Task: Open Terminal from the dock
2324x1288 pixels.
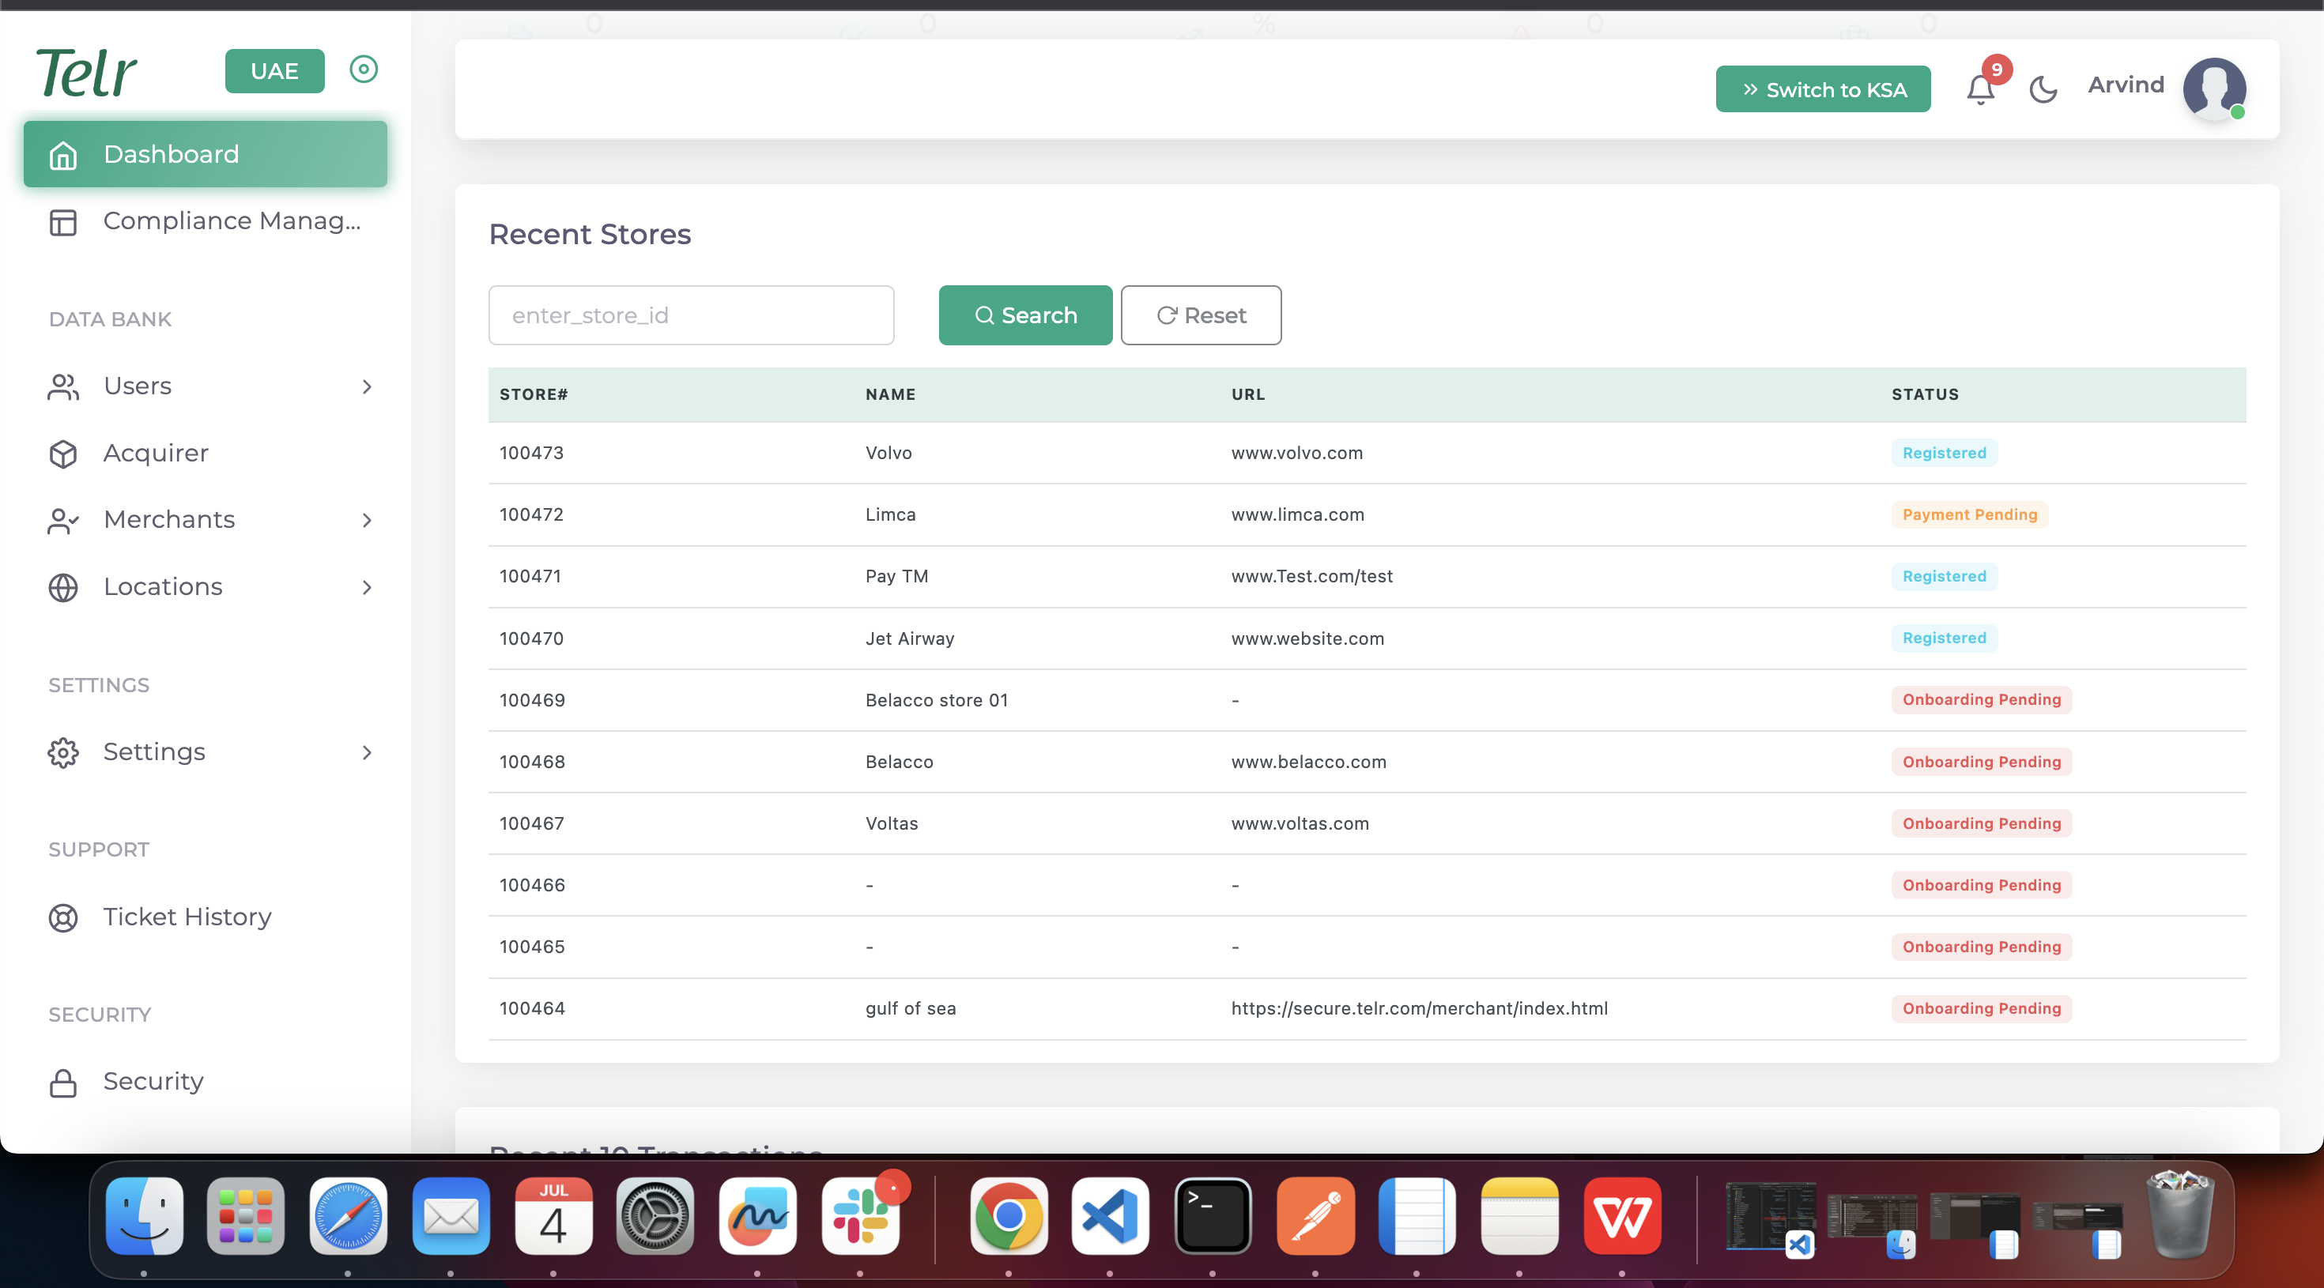Action: point(1213,1216)
